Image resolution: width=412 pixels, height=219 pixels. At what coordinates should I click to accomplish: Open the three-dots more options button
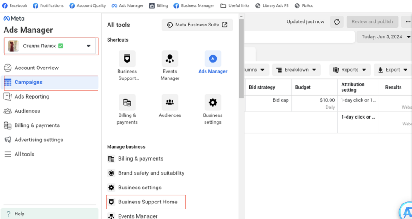[x=407, y=22]
